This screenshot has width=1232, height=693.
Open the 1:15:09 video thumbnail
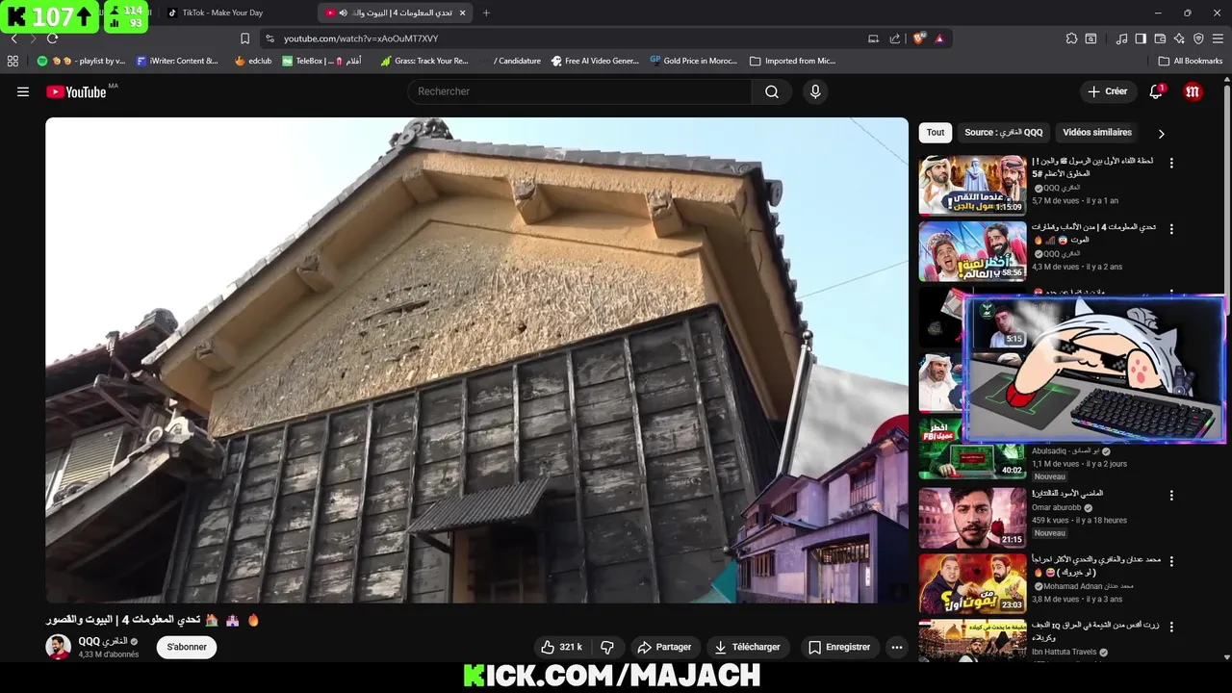[972, 185]
